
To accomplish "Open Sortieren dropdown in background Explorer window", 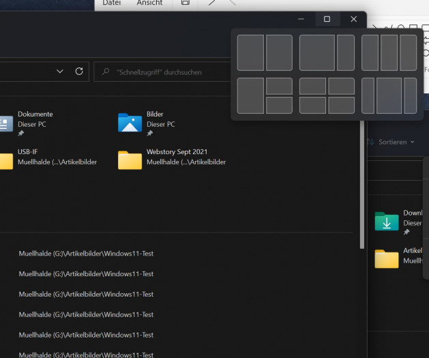I will 391,142.
